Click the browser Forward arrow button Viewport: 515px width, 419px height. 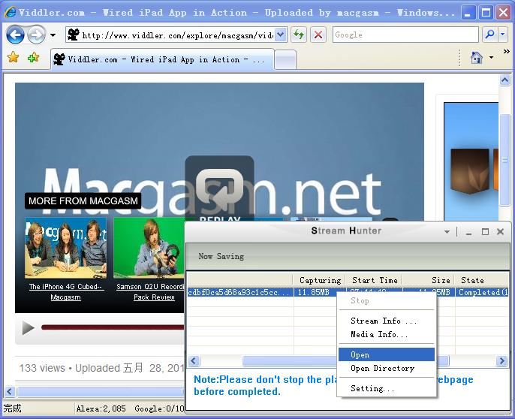click(36, 35)
